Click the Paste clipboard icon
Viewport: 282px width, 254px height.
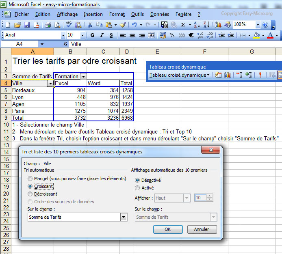[x=109, y=25]
